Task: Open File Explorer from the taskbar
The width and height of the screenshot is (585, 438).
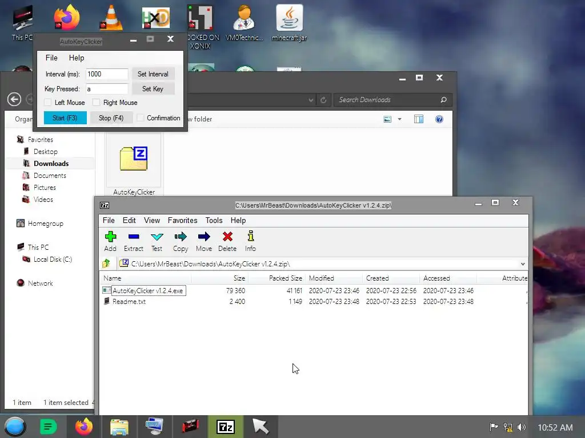Action: (x=119, y=427)
